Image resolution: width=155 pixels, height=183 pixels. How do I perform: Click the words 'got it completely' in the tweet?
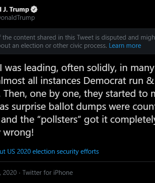click(x=119, y=120)
